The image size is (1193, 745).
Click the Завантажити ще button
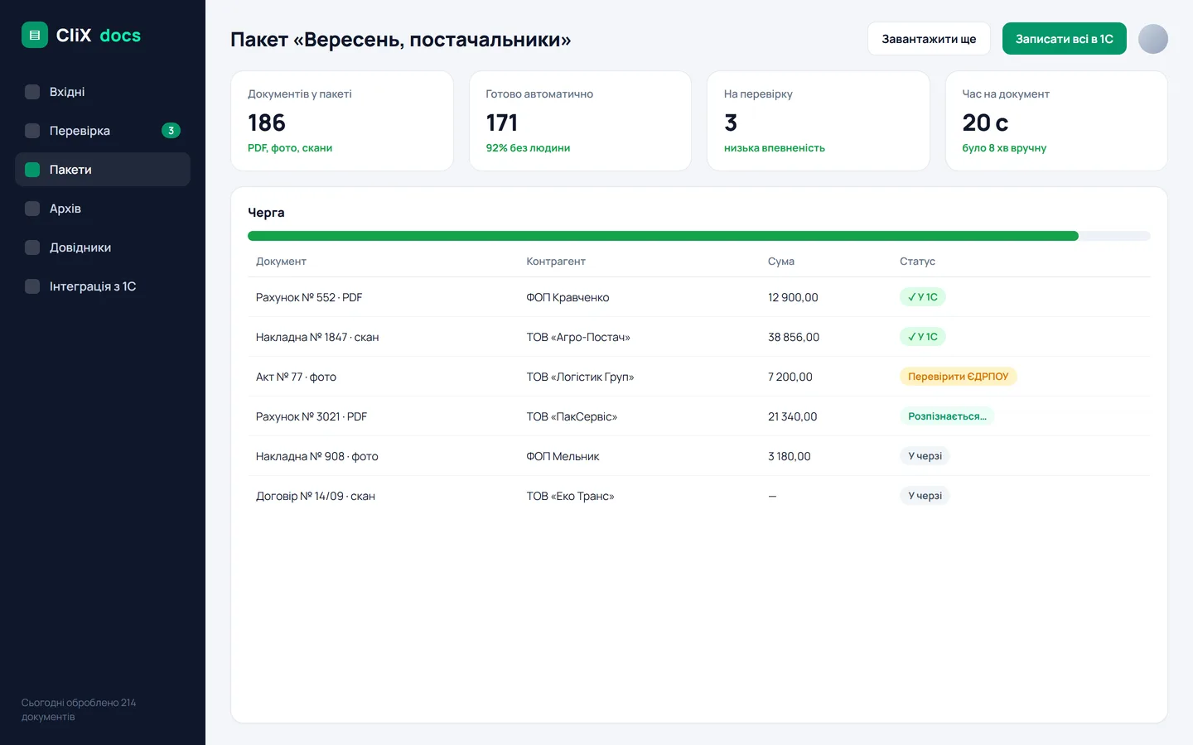tap(929, 39)
